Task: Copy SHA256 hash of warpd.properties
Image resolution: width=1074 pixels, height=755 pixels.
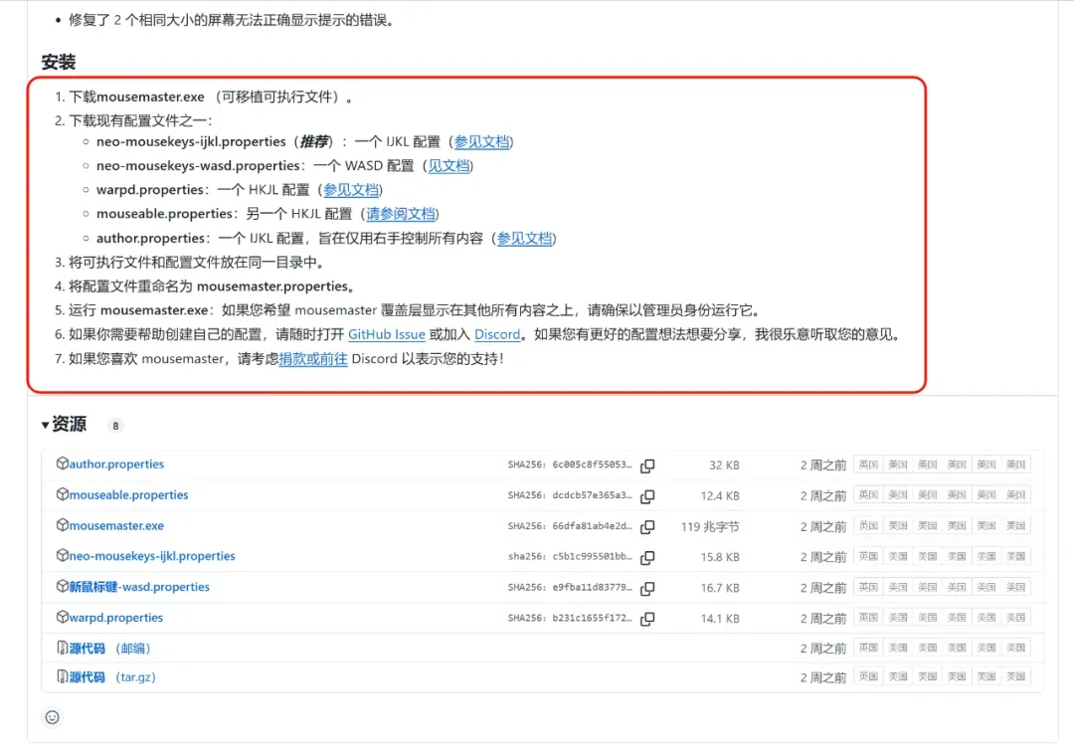Action: point(647,619)
